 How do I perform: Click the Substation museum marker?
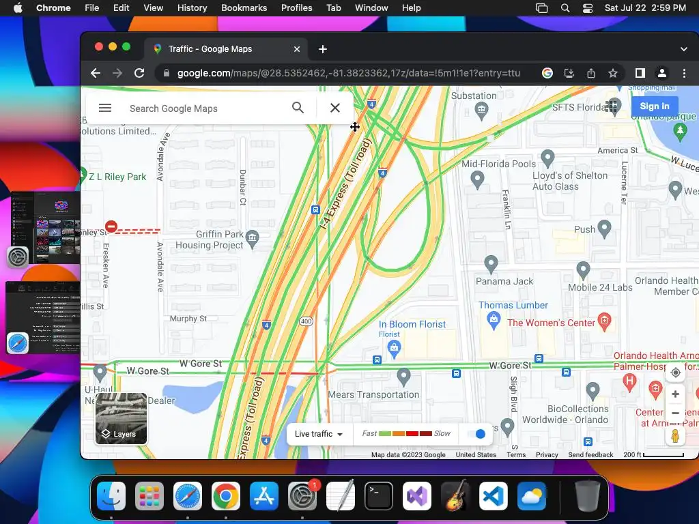coord(481,111)
